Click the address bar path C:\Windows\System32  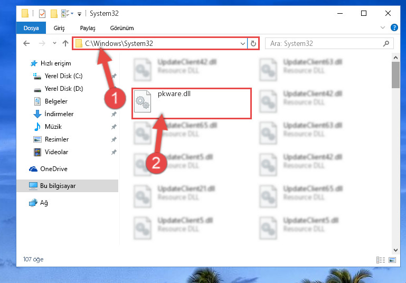[119, 43]
